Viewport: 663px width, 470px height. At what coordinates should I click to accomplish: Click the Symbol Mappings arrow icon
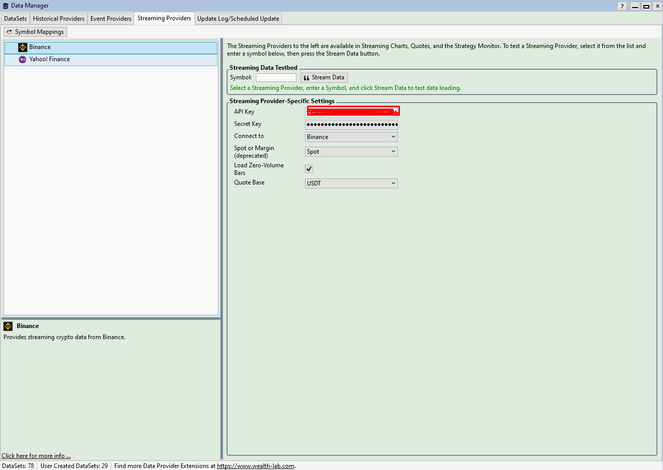click(x=9, y=32)
